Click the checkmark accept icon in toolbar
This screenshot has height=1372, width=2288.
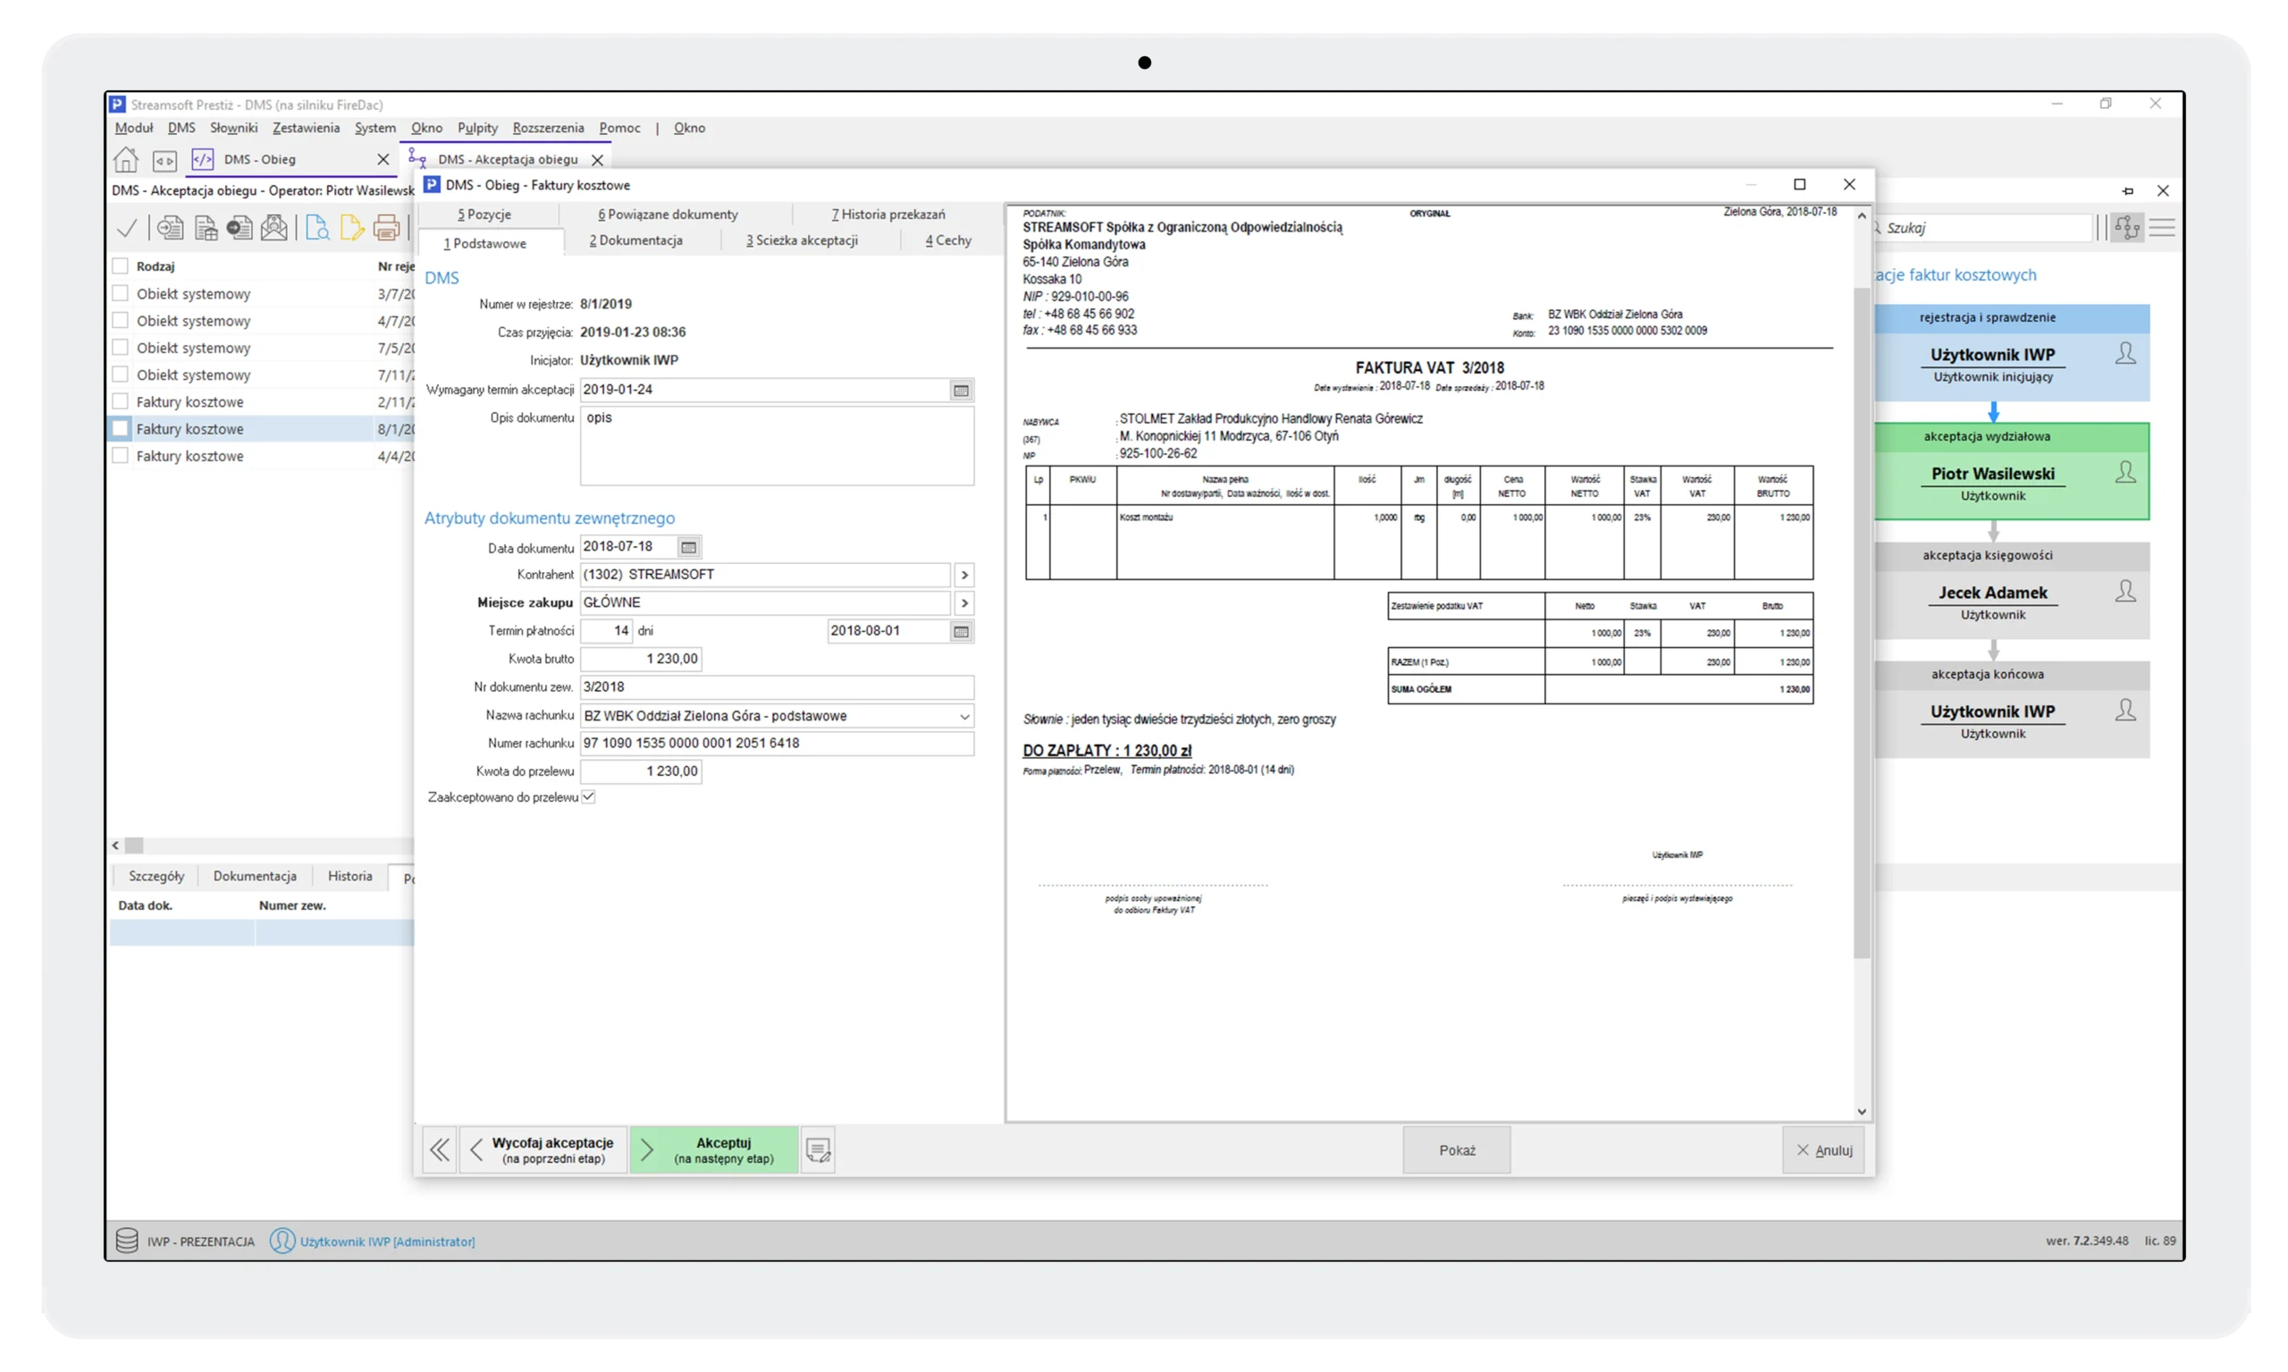tap(128, 227)
